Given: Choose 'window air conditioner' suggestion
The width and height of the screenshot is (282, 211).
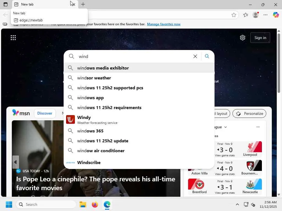Looking at the screenshot, I should tap(139, 151).
